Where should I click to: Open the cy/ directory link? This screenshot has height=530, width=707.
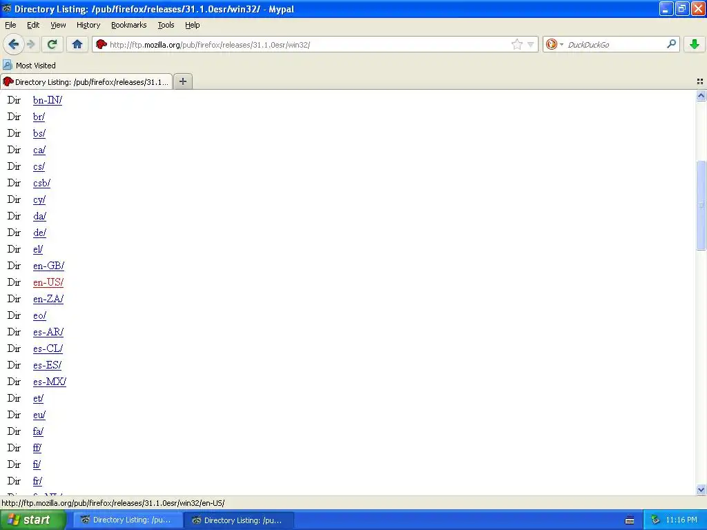point(39,199)
